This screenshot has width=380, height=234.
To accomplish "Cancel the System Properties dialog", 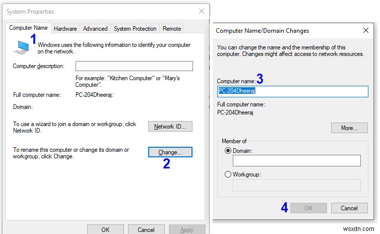I will click(x=146, y=229).
